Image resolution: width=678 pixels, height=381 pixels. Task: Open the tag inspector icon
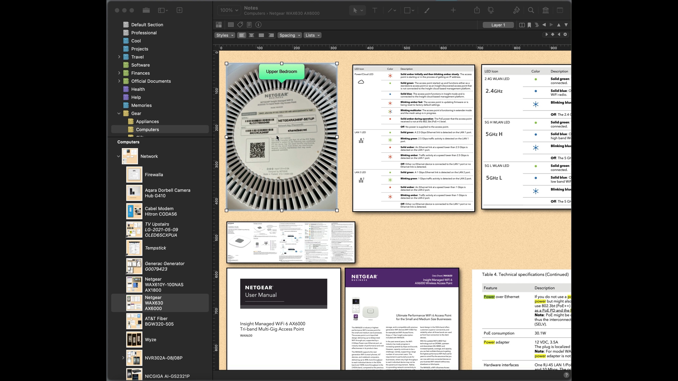click(x=240, y=25)
